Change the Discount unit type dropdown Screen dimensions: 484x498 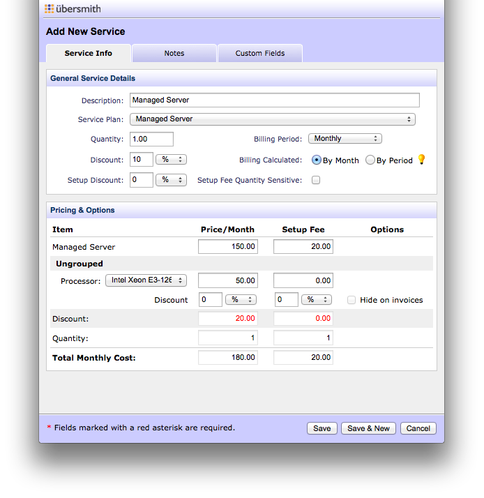(x=171, y=160)
